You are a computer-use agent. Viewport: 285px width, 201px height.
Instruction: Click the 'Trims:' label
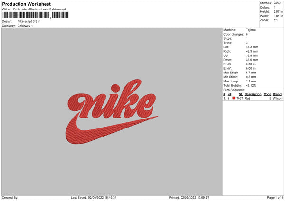pos(228,43)
